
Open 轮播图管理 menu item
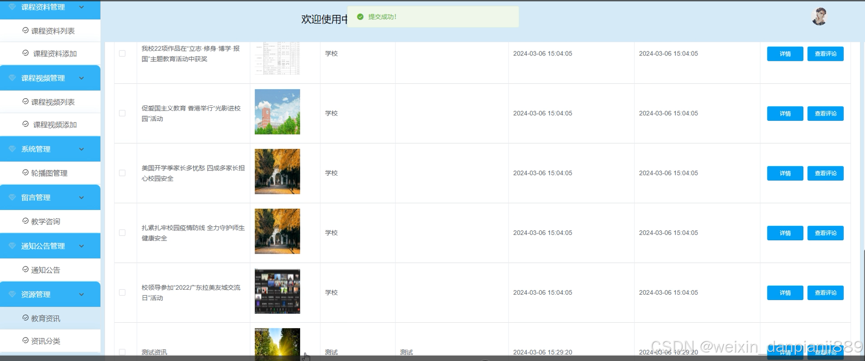(x=50, y=173)
